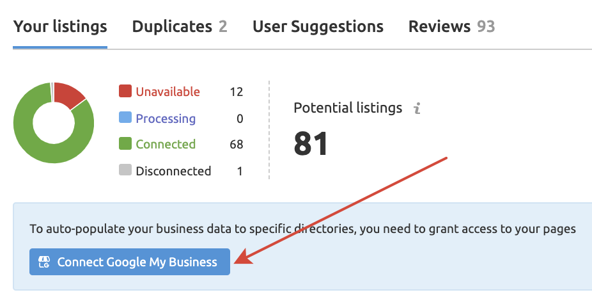Filter by Unavailable listings link
Viewport: 592px width, 297px height.
click(x=167, y=92)
